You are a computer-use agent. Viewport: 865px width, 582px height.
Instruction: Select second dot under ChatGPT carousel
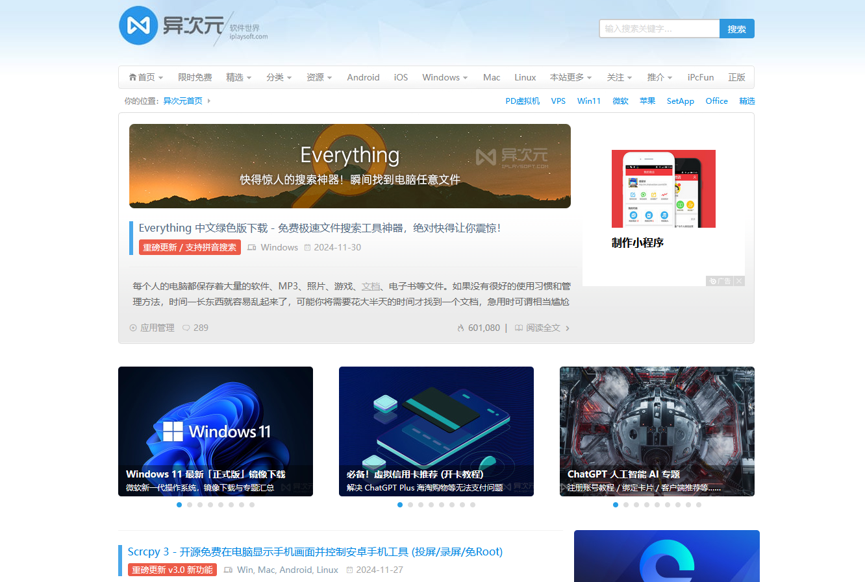[x=626, y=505]
